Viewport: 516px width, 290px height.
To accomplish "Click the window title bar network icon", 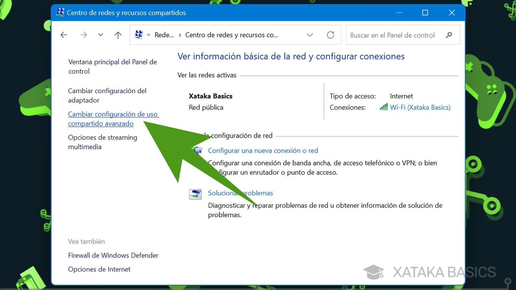I will pyautogui.click(x=60, y=12).
